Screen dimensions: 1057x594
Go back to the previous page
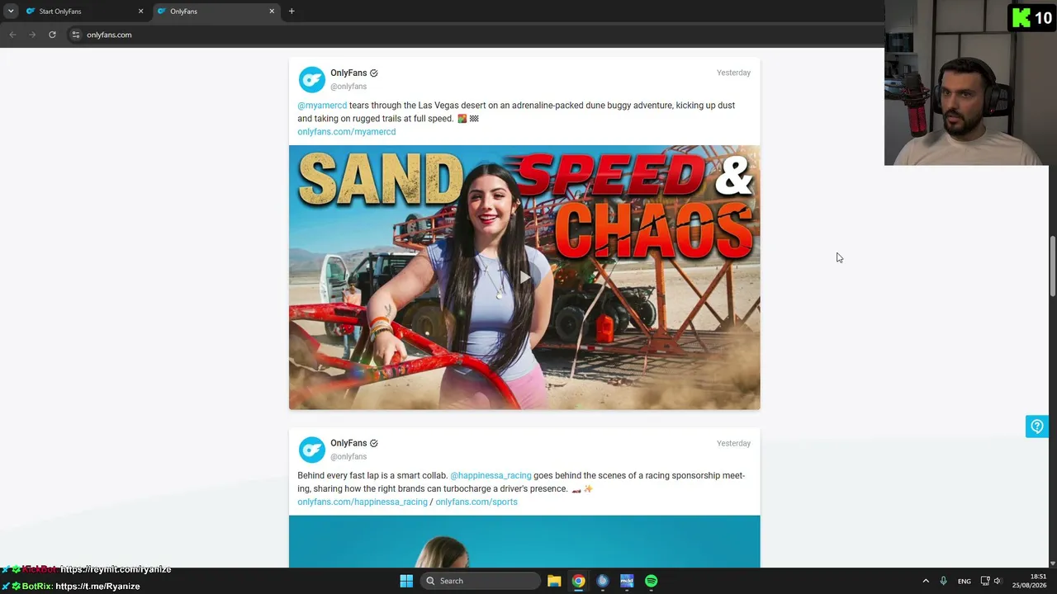tap(12, 35)
